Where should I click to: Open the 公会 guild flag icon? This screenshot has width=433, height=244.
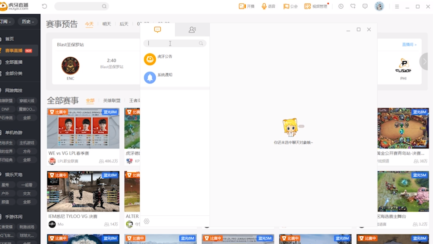tap(290, 6)
